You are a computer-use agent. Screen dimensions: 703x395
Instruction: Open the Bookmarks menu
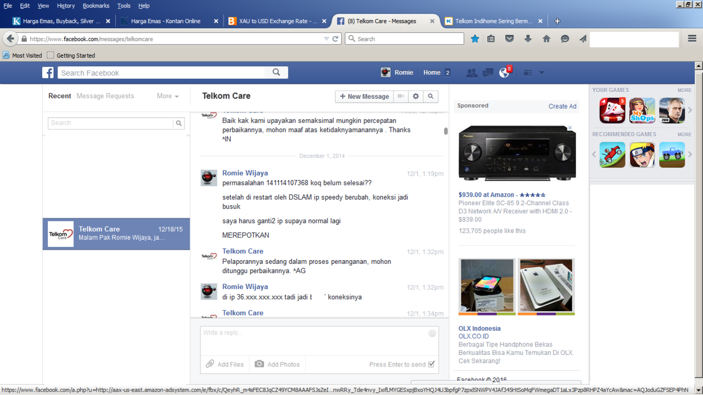point(96,5)
